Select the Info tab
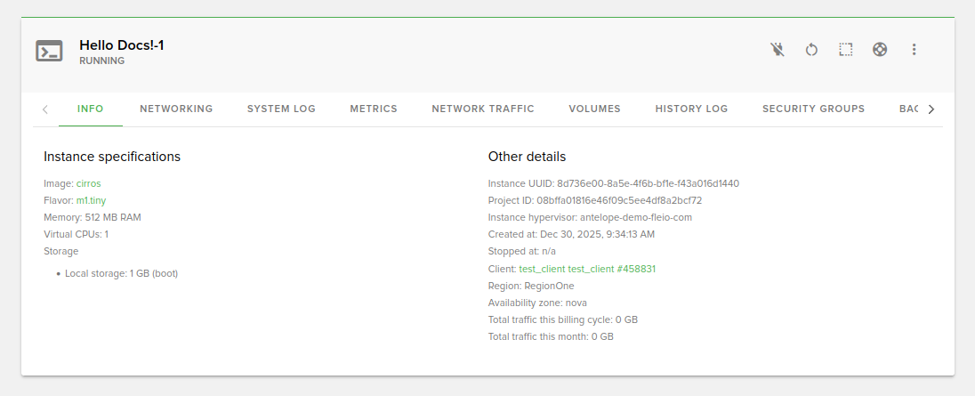This screenshot has width=975, height=396. (91, 109)
